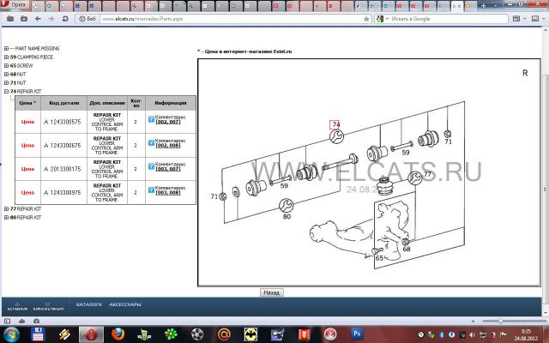
Task: Click the Web badge in address bar
Action: tap(87, 19)
